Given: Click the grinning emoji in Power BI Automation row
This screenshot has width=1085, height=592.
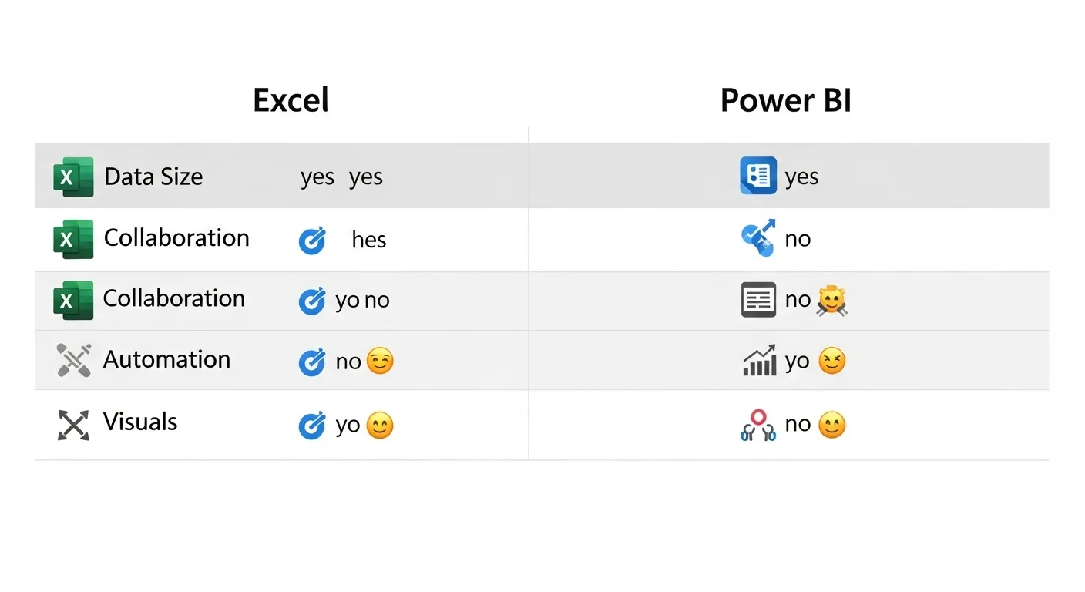Looking at the screenshot, I should [x=831, y=361].
